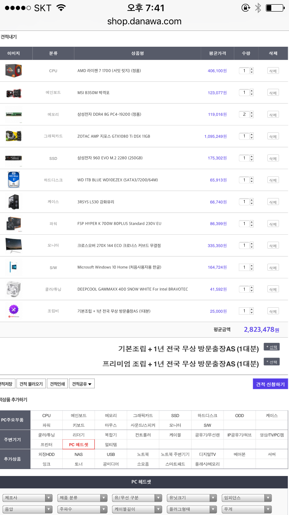Open the Crossover 270X monitor thumbnail

pos(13,246)
